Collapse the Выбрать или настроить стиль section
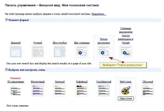Image resolution: width=164 pixels, height=111 pixels. point(7,70)
